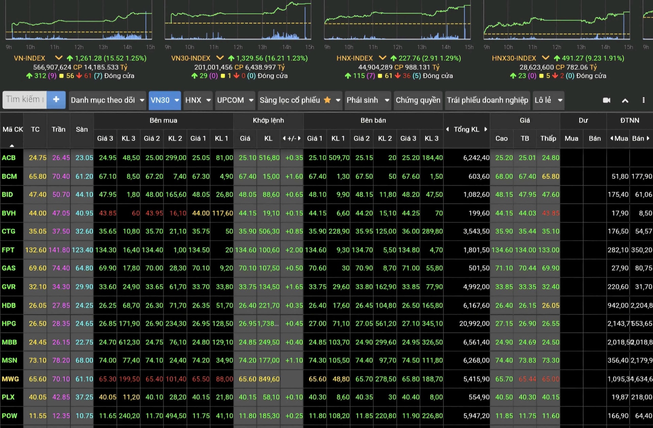Open the VN30-INDEX chart thumbnail
The width and height of the screenshot is (653, 428).
coord(238,20)
